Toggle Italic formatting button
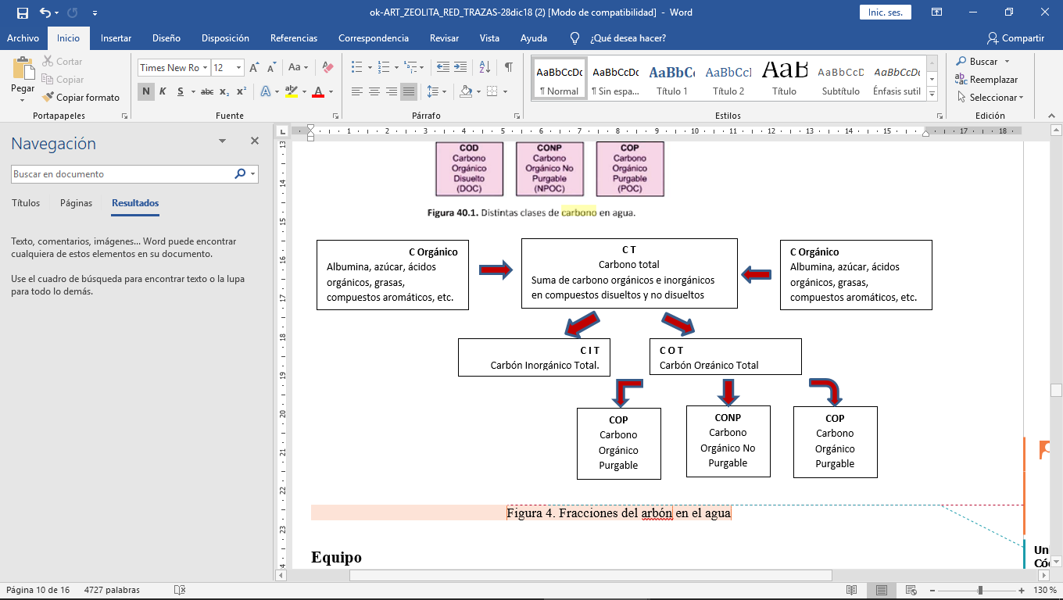 (x=163, y=91)
